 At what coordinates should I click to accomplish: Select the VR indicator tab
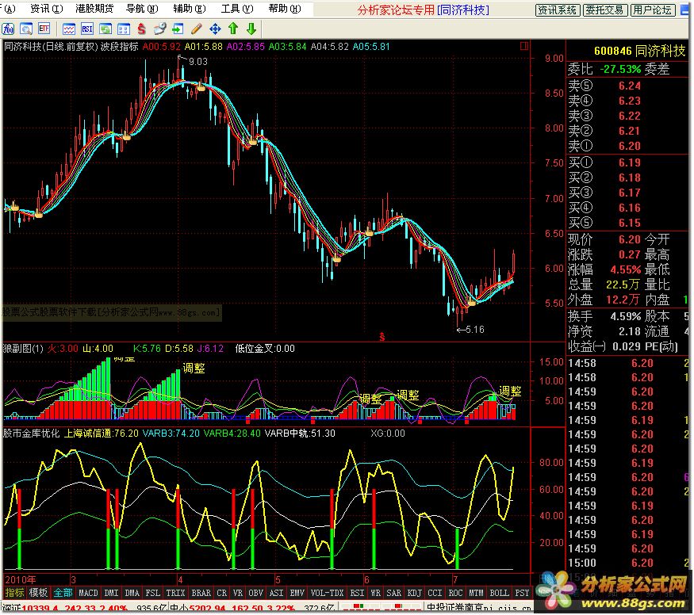click(x=238, y=593)
